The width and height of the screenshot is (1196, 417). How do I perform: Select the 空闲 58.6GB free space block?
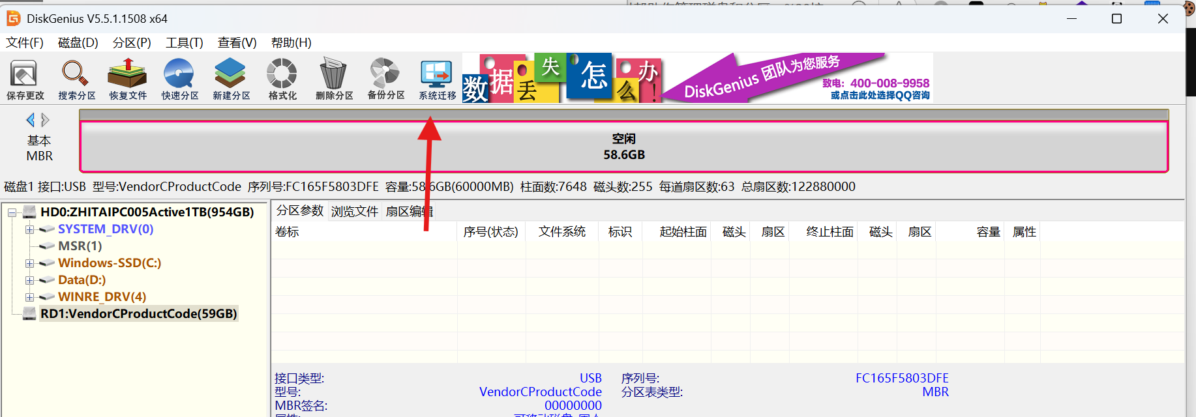click(623, 147)
